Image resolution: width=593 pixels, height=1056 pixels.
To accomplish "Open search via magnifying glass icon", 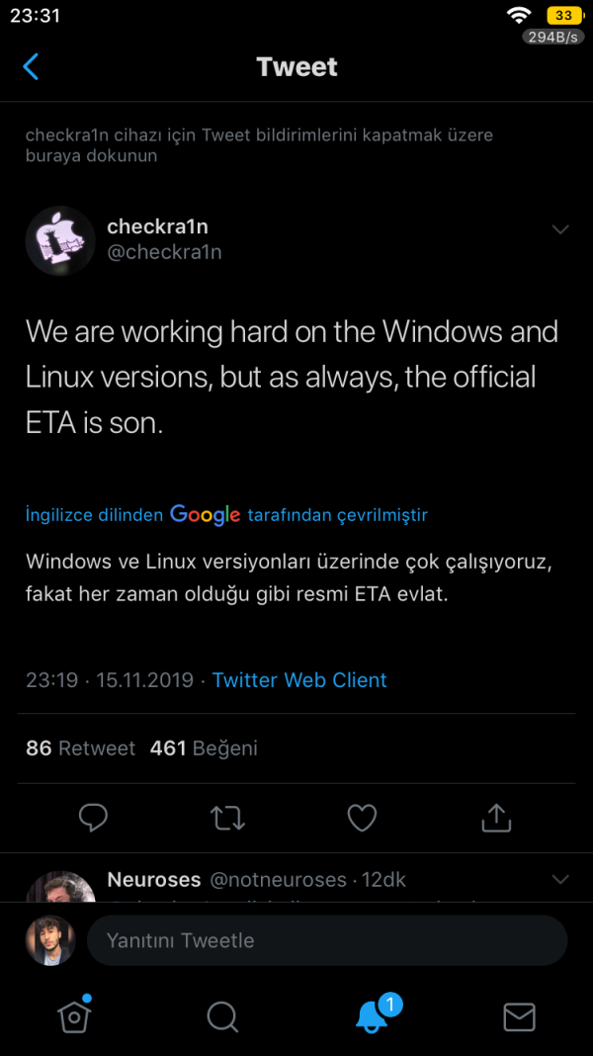I will pyautogui.click(x=222, y=1016).
